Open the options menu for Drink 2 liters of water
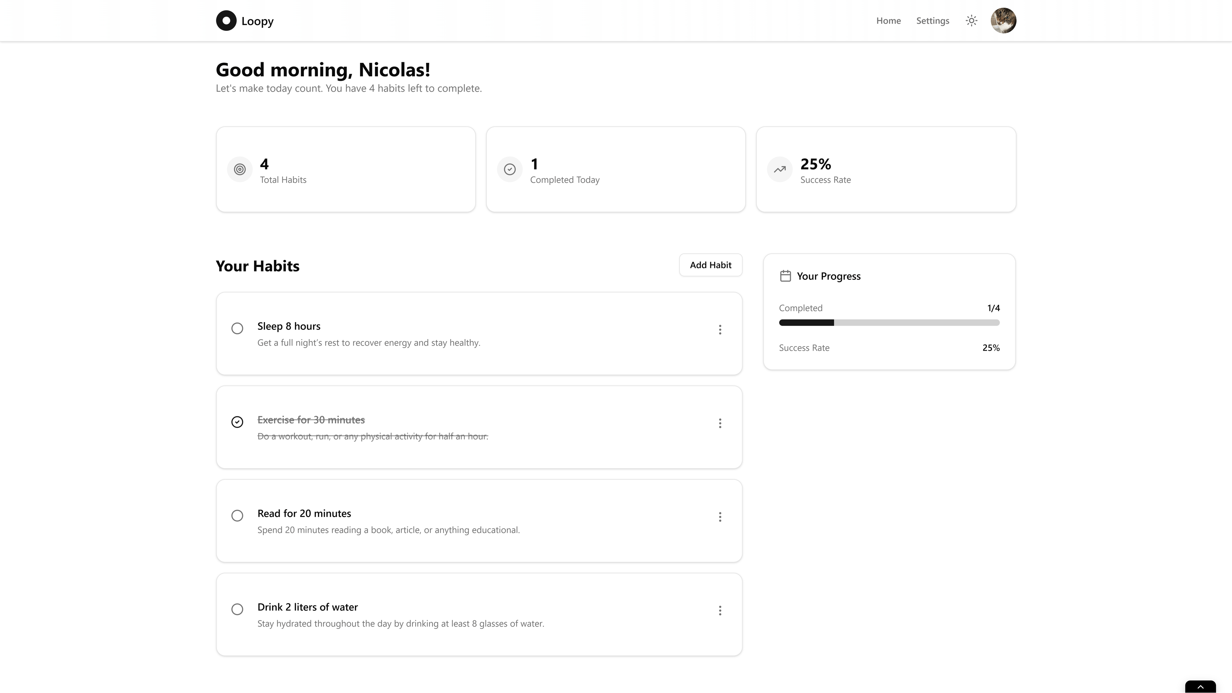The height and width of the screenshot is (693, 1232). click(x=720, y=610)
